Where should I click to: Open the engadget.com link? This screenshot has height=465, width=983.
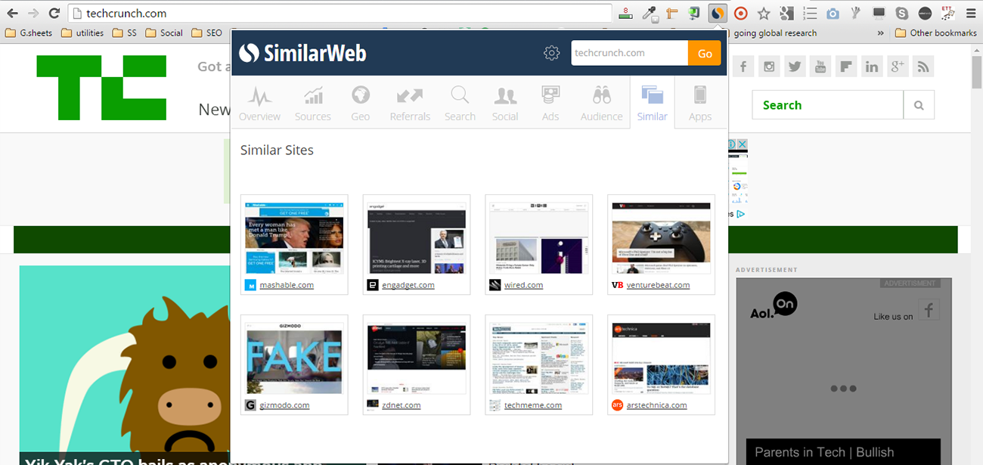pyautogui.click(x=408, y=285)
